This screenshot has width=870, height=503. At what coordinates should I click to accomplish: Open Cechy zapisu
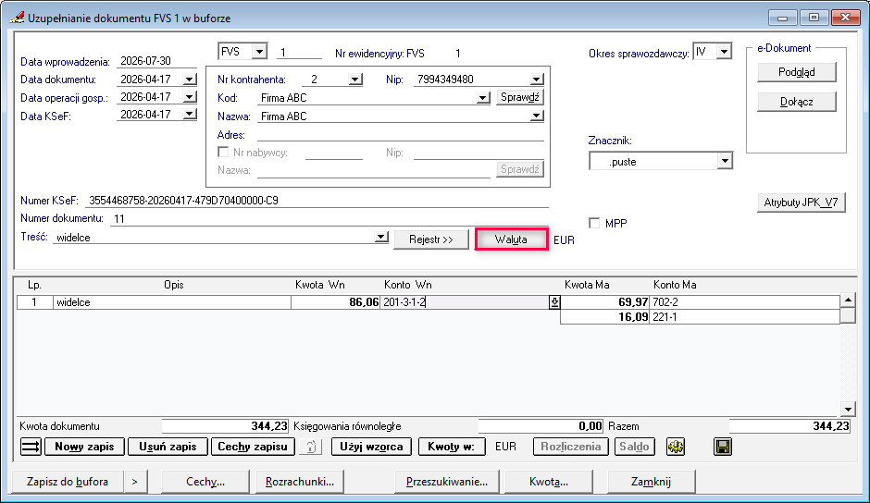pyautogui.click(x=253, y=447)
